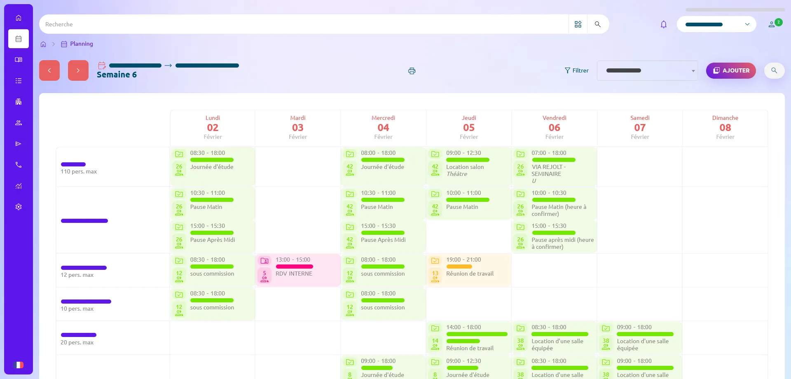
Task: Open the notifications bell
Action: (663, 24)
